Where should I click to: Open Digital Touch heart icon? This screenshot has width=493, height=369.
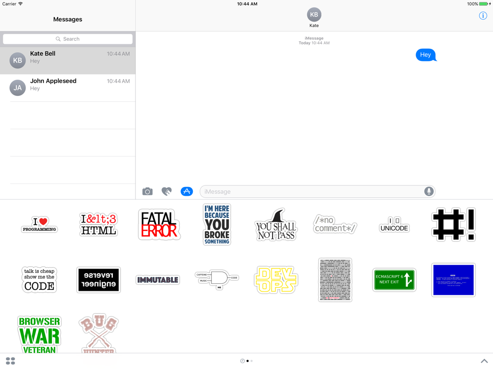167,191
